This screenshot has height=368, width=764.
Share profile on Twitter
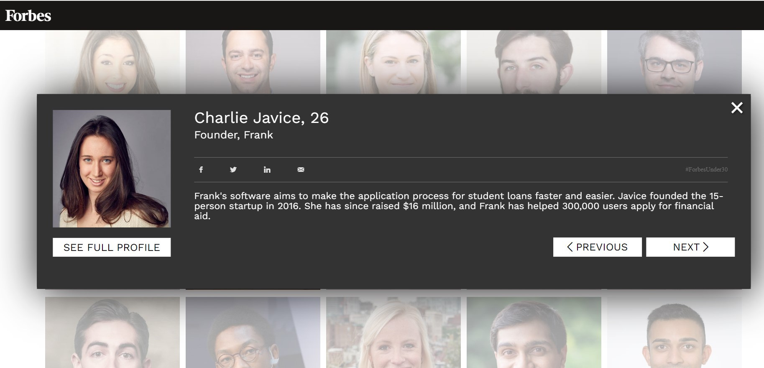233,169
